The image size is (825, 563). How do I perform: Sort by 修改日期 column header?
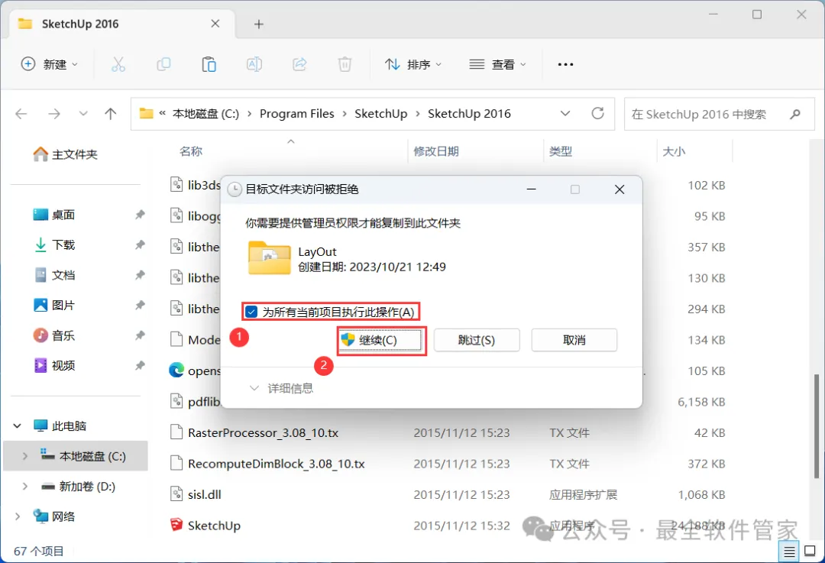pos(436,151)
